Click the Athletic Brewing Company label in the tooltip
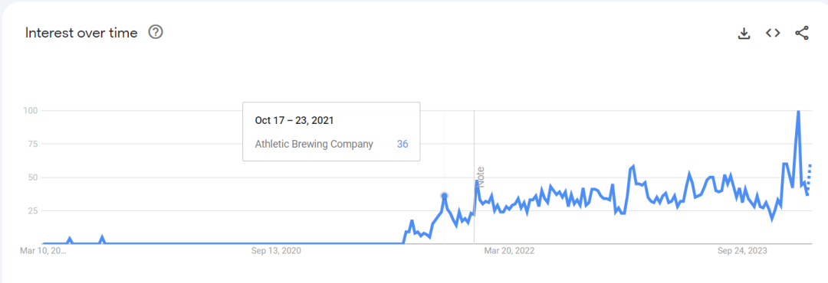Screen dimensions: 828x283 pos(314,144)
